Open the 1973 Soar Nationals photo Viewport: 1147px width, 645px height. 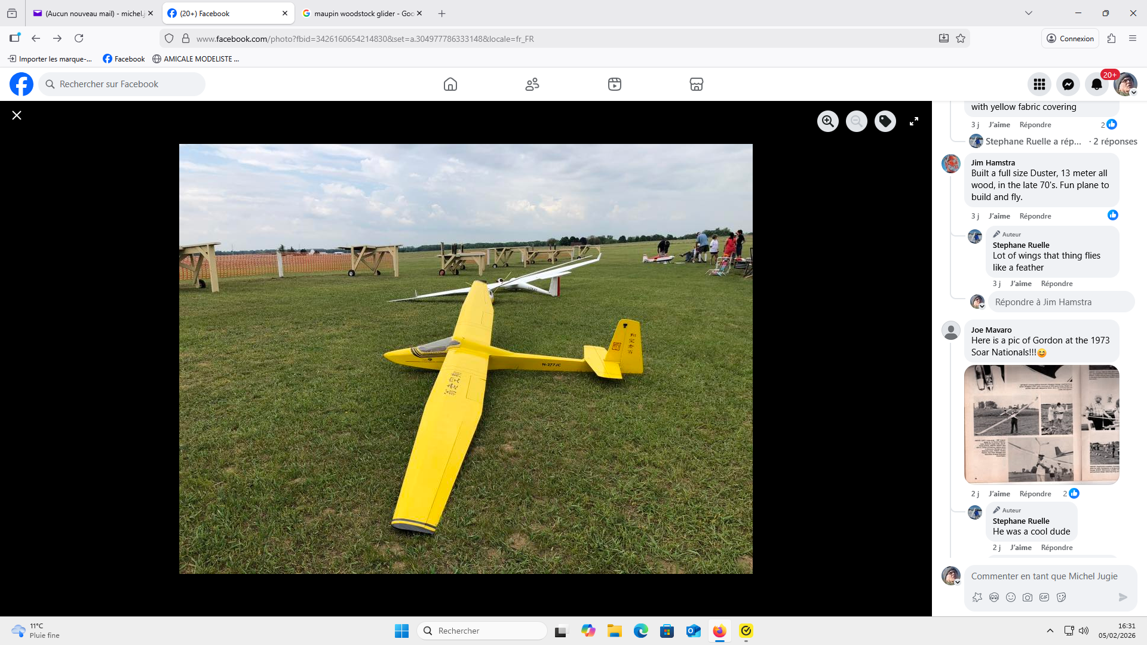(1041, 424)
